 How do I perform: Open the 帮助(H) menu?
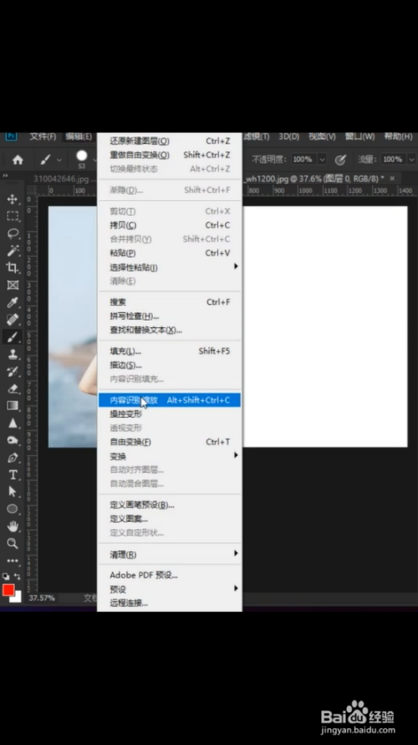tap(398, 136)
